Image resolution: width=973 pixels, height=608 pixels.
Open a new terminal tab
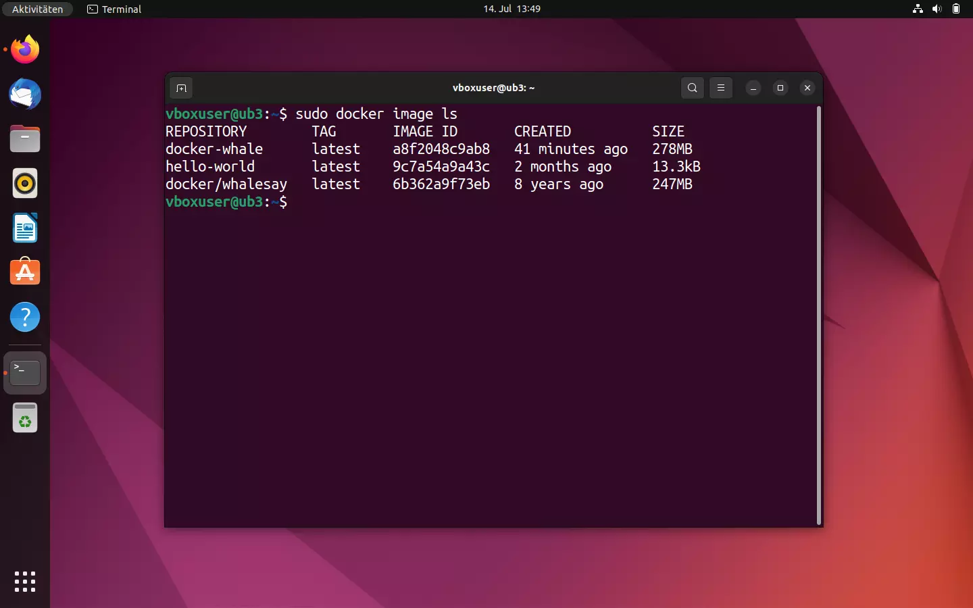point(181,88)
